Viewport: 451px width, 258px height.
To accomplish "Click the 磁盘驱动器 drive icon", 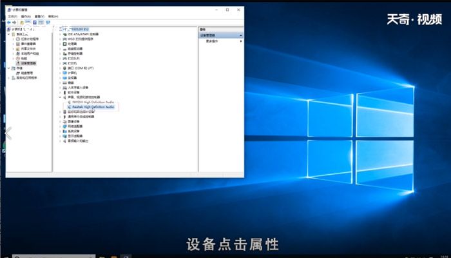I will [64, 48].
